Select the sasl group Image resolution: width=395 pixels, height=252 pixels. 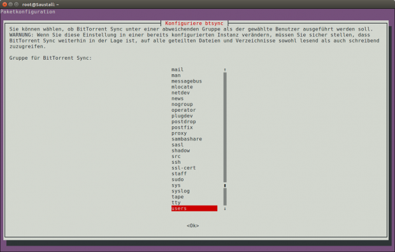click(x=177, y=145)
